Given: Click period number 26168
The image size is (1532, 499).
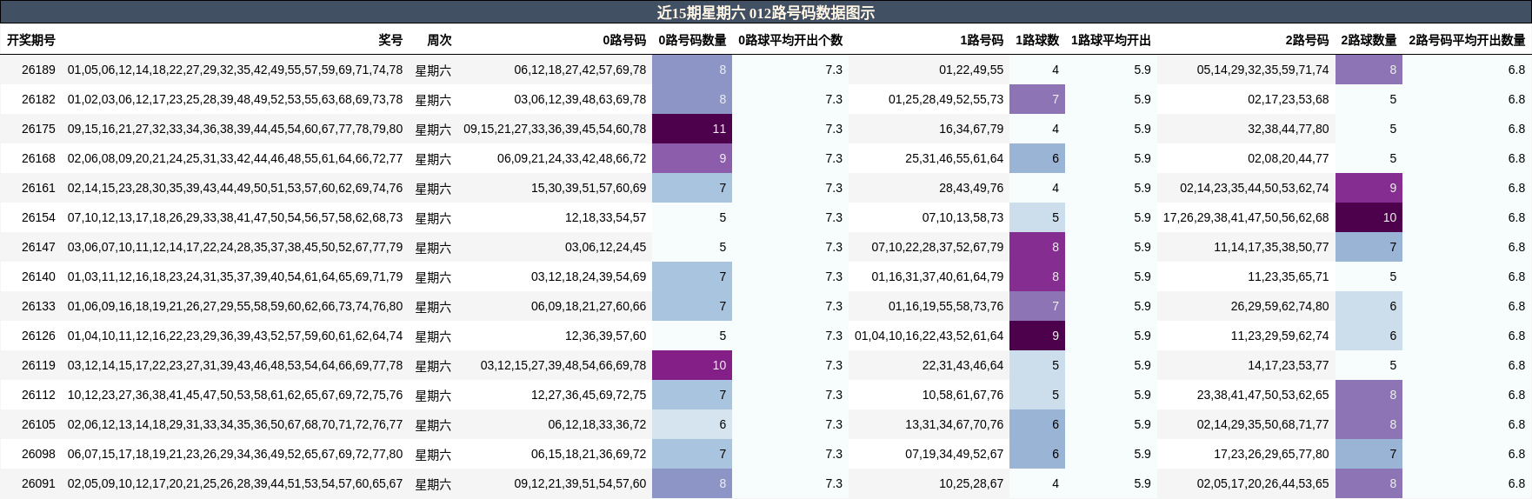Looking at the screenshot, I should [x=38, y=158].
